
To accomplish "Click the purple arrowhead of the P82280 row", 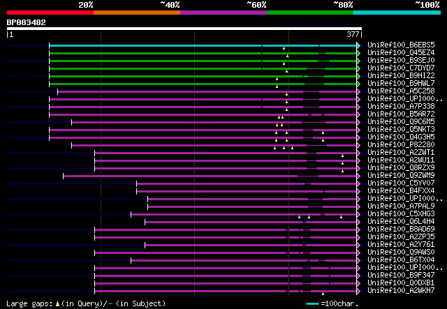I will [x=358, y=146].
